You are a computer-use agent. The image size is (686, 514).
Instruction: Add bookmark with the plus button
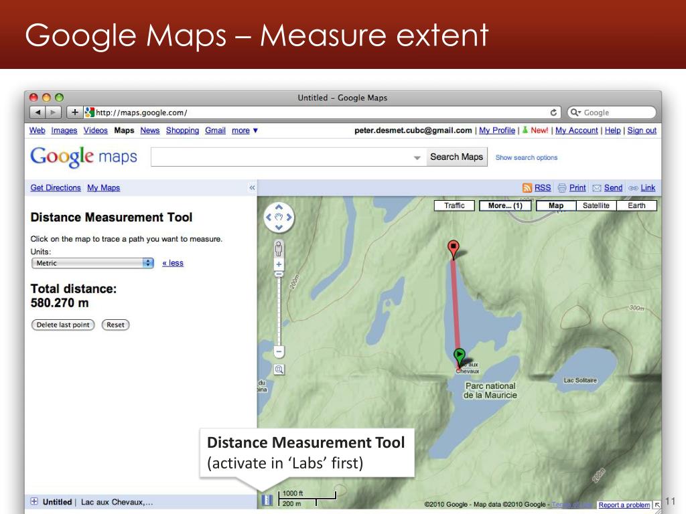(75, 112)
